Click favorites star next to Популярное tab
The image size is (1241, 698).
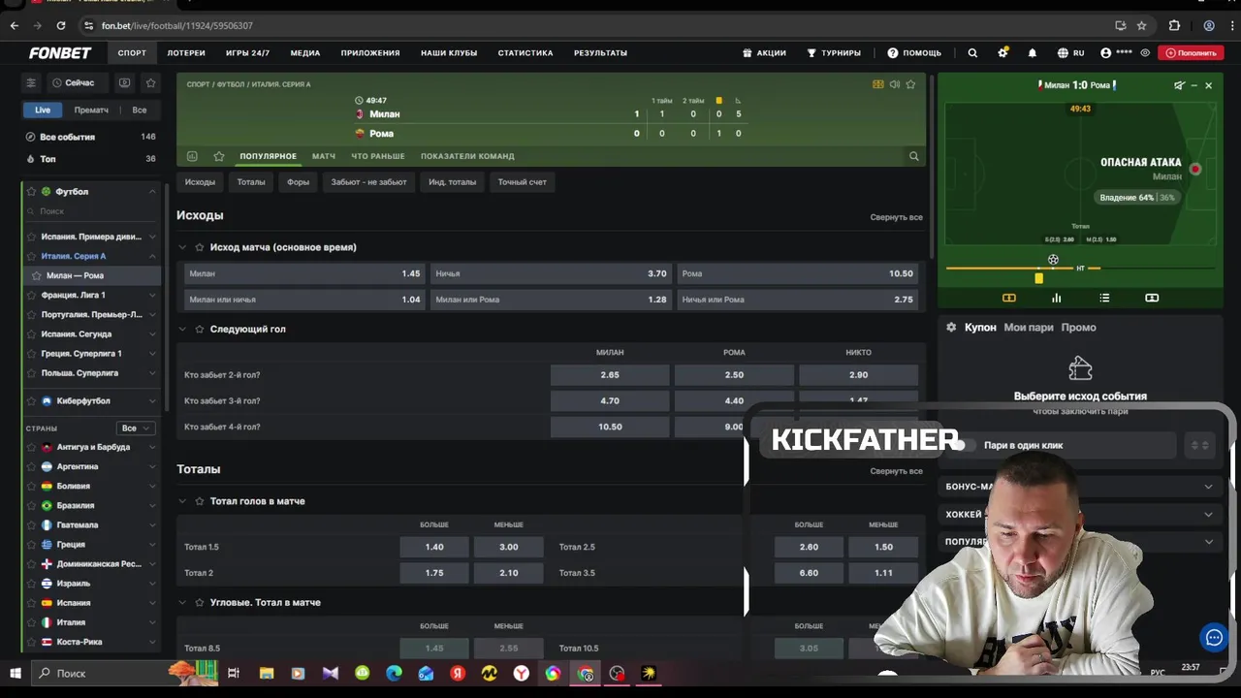219,156
